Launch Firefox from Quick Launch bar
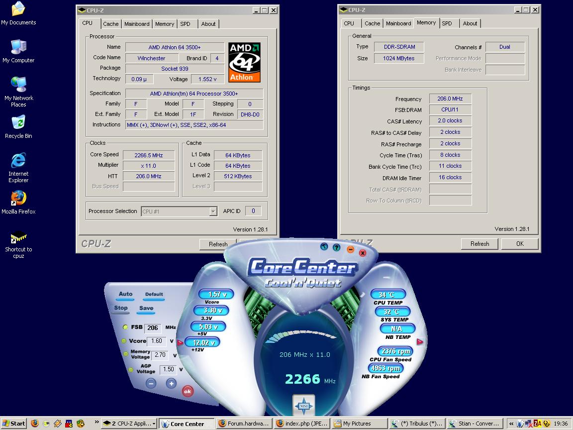The image size is (573, 430). [35, 424]
